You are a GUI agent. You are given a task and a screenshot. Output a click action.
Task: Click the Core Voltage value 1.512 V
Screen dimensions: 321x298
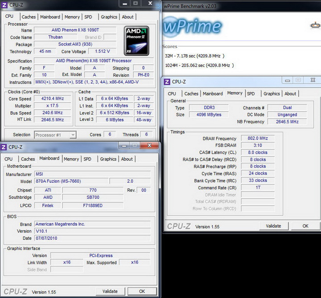click(103, 51)
